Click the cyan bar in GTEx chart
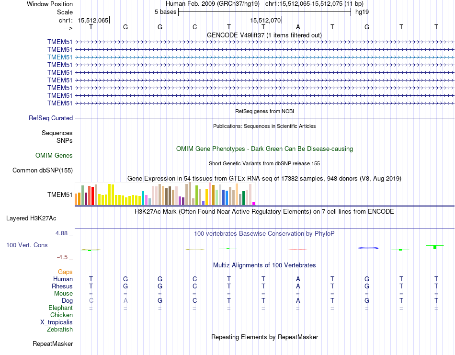 pyautogui.click(x=143, y=198)
